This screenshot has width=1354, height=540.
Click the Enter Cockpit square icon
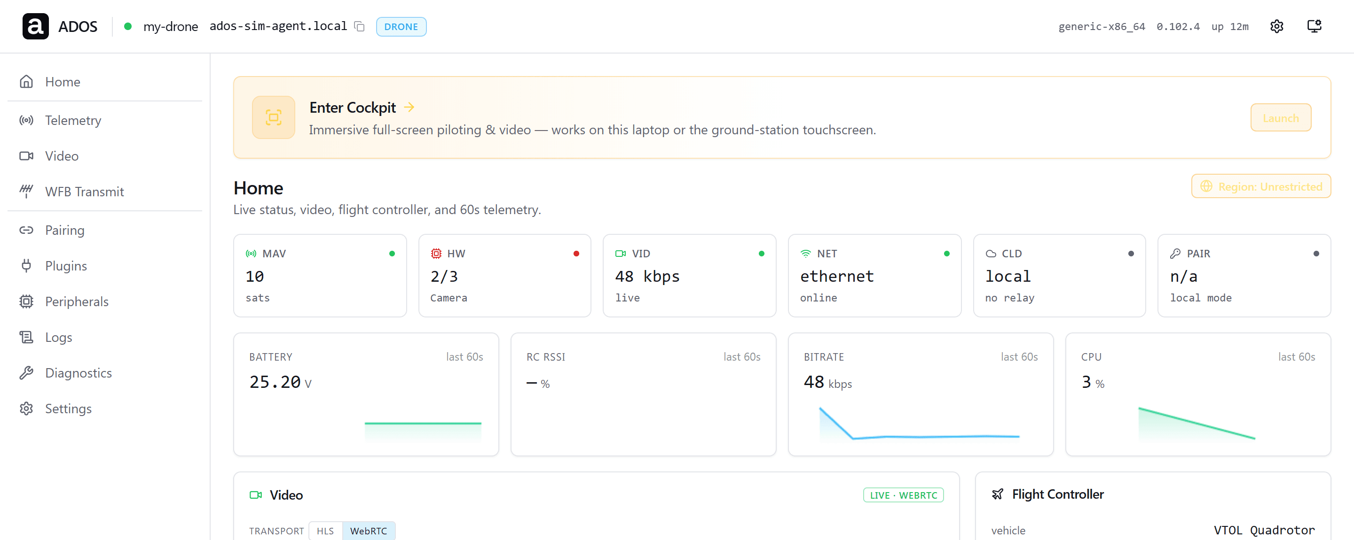[x=273, y=117]
